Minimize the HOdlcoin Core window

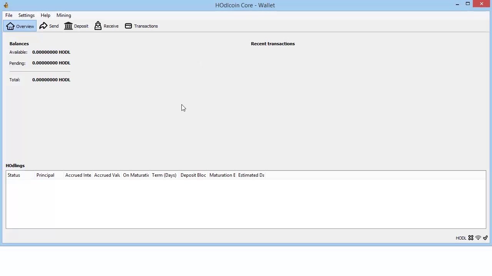point(457,4)
